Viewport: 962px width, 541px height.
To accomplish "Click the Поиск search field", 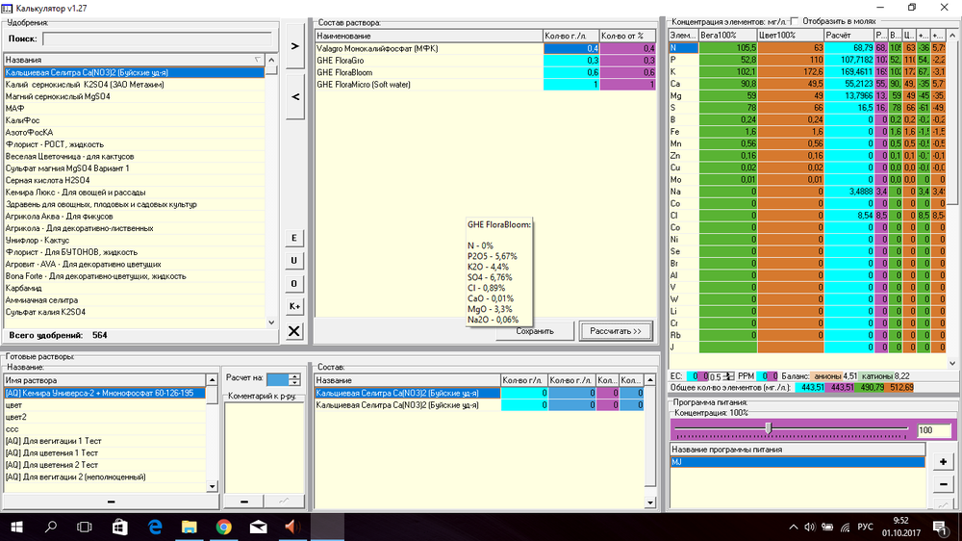I will (x=157, y=39).
